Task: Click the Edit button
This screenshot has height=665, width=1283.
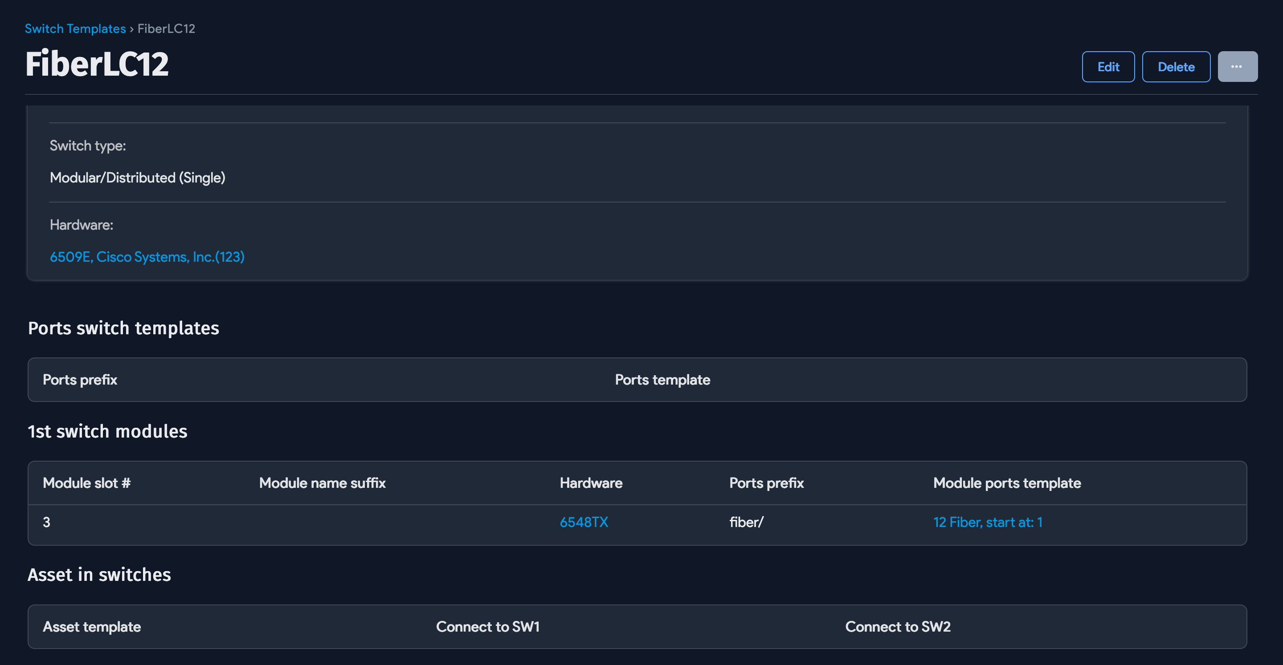Action: (1107, 67)
